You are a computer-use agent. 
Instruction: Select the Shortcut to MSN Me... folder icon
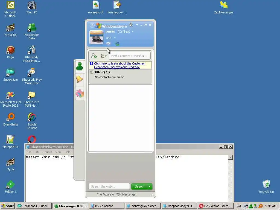click(32, 99)
